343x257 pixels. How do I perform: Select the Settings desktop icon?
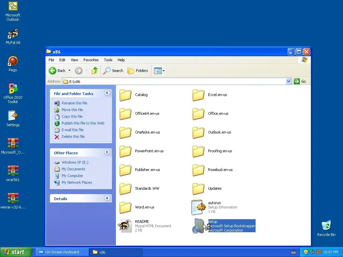click(x=13, y=119)
